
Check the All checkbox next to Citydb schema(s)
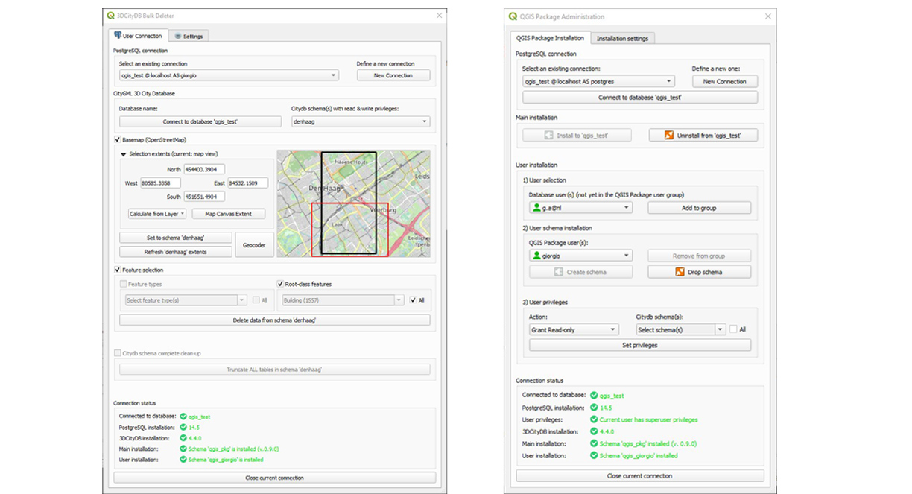click(734, 329)
